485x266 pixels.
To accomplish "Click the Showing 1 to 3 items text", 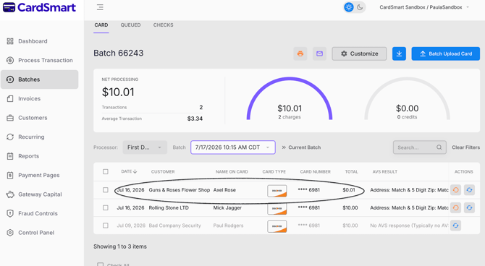I will [x=120, y=246].
